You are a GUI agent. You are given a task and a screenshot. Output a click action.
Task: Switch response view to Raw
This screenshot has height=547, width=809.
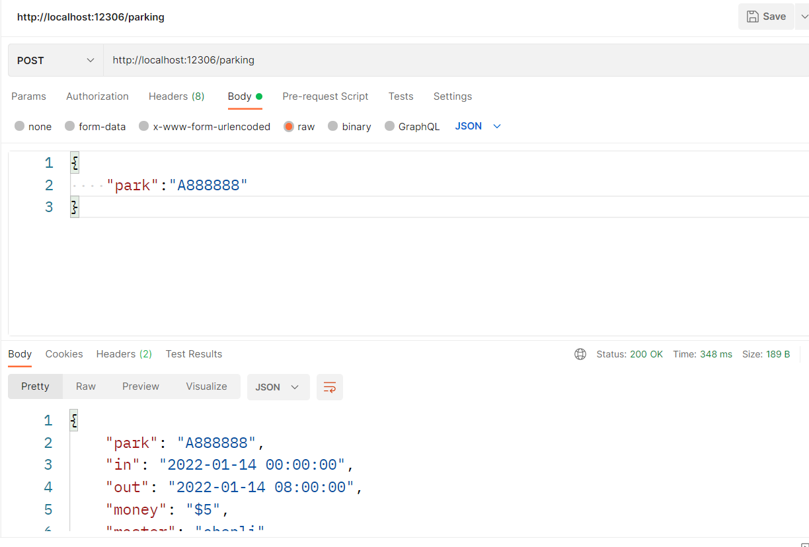pos(86,386)
